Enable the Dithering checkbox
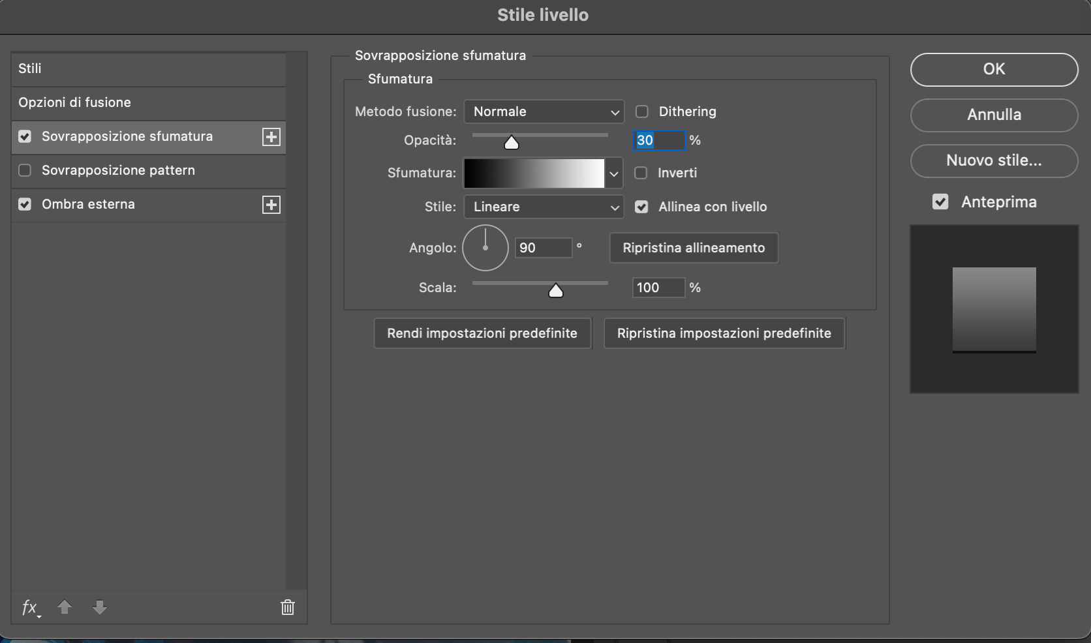 coord(642,112)
